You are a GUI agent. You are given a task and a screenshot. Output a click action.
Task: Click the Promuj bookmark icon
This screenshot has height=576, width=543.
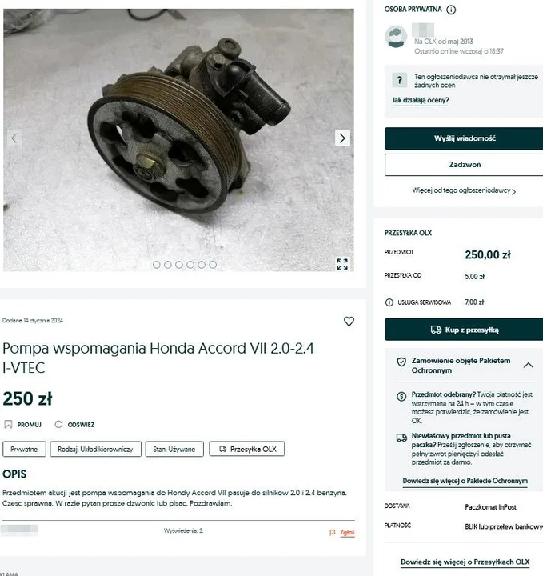coord(8,425)
